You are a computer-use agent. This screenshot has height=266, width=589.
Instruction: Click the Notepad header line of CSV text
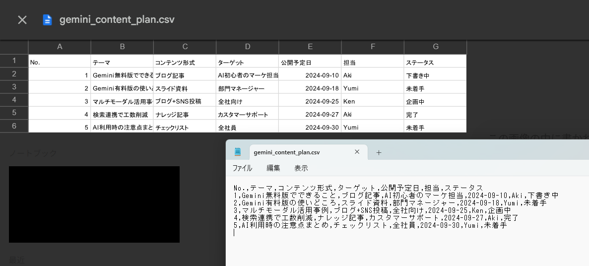click(x=358, y=188)
